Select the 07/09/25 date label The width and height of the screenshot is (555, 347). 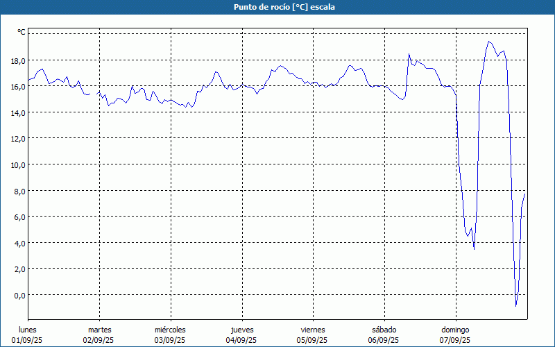click(455, 340)
